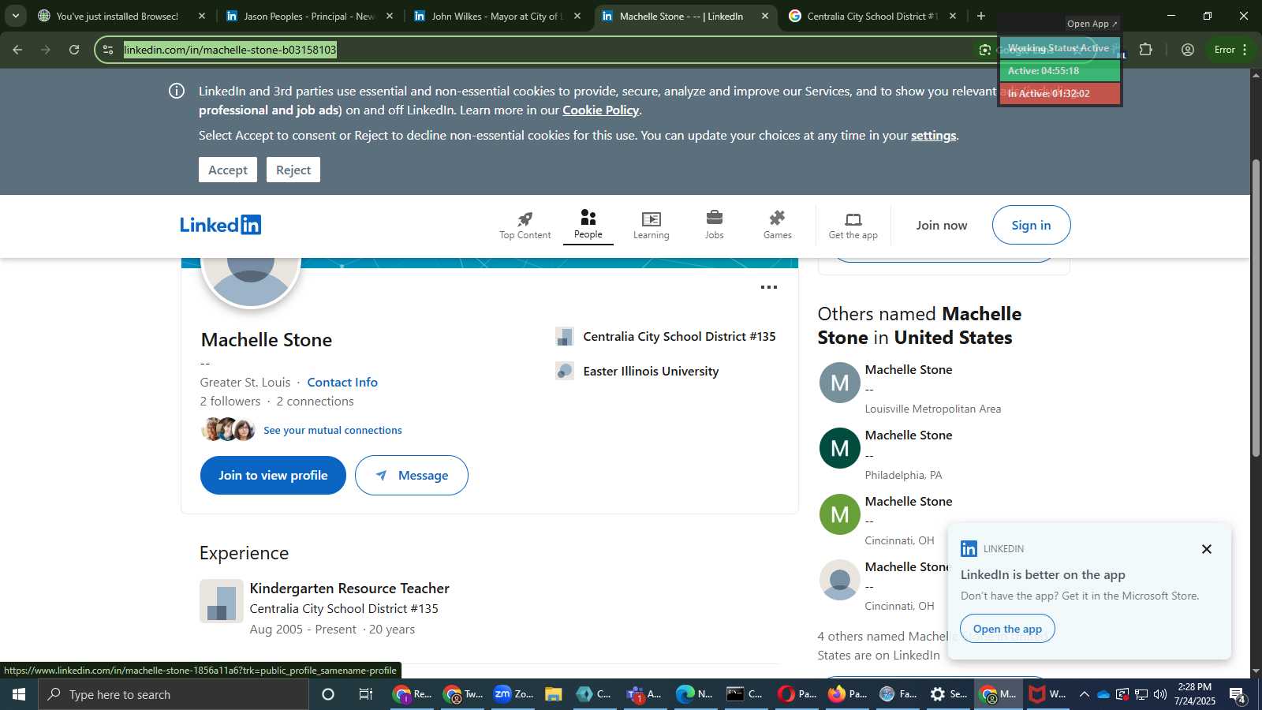Click the taskbar clock and date

pyautogui.click(x=1194, y=694)
